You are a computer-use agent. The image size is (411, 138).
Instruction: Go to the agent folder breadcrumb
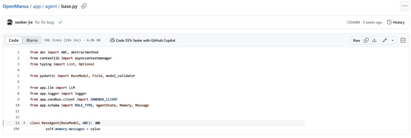51,6
